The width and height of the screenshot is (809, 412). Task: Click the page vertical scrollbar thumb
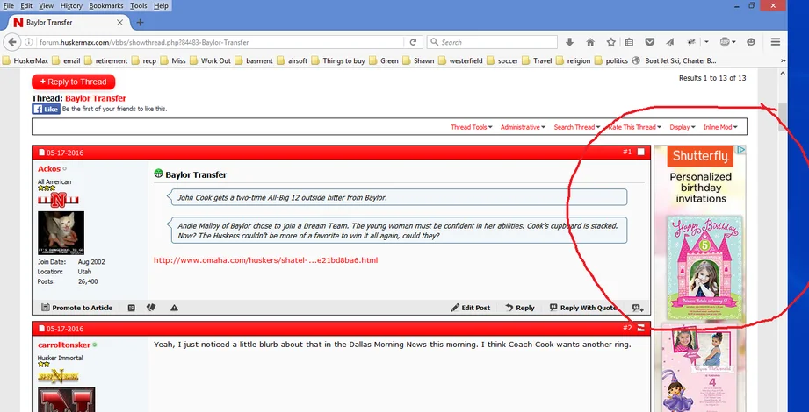pyautogui.click(x=782, y=117)
